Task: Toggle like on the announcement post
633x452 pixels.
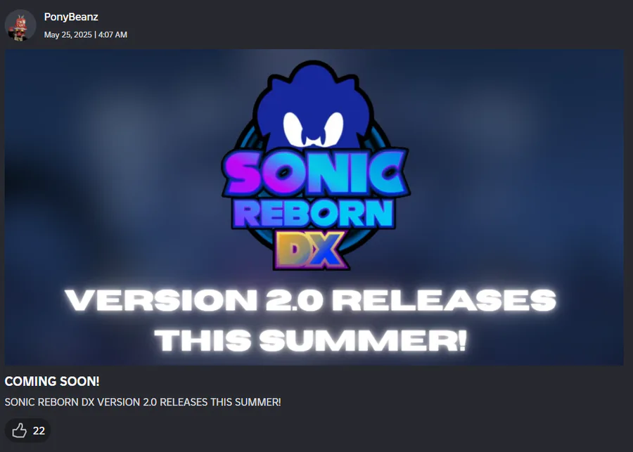Action: tap(27, 431)
